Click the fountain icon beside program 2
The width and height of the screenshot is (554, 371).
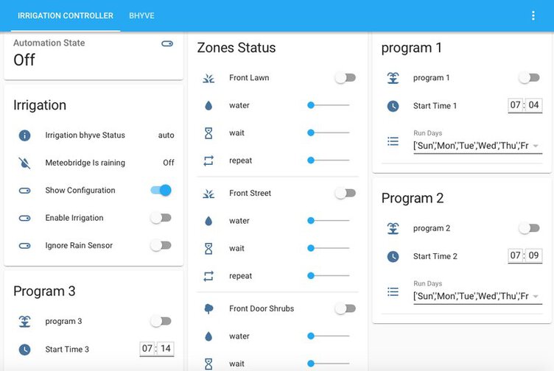393,228
